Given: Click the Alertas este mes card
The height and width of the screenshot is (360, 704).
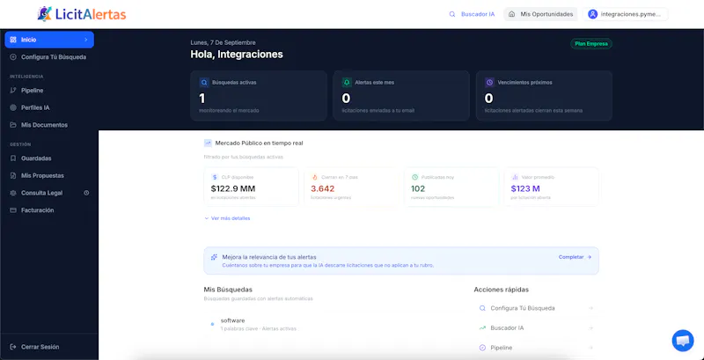Looking at the screenshot, I should coord(401,96).
